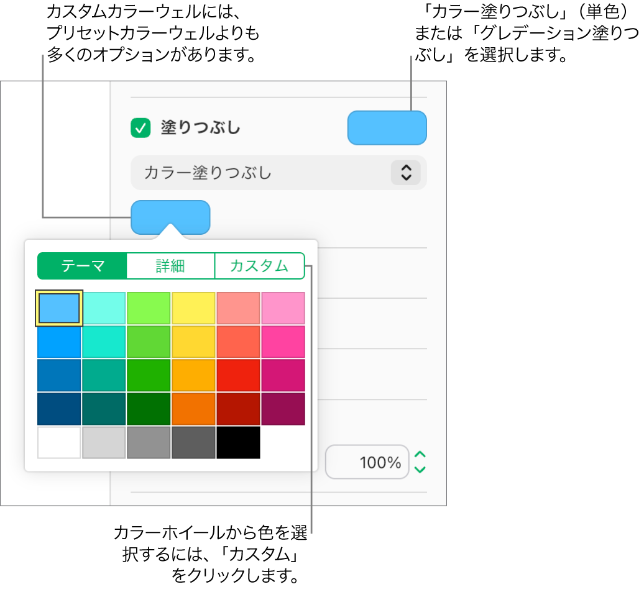Select the black swatch in bottom row

(x=238, y=442)
